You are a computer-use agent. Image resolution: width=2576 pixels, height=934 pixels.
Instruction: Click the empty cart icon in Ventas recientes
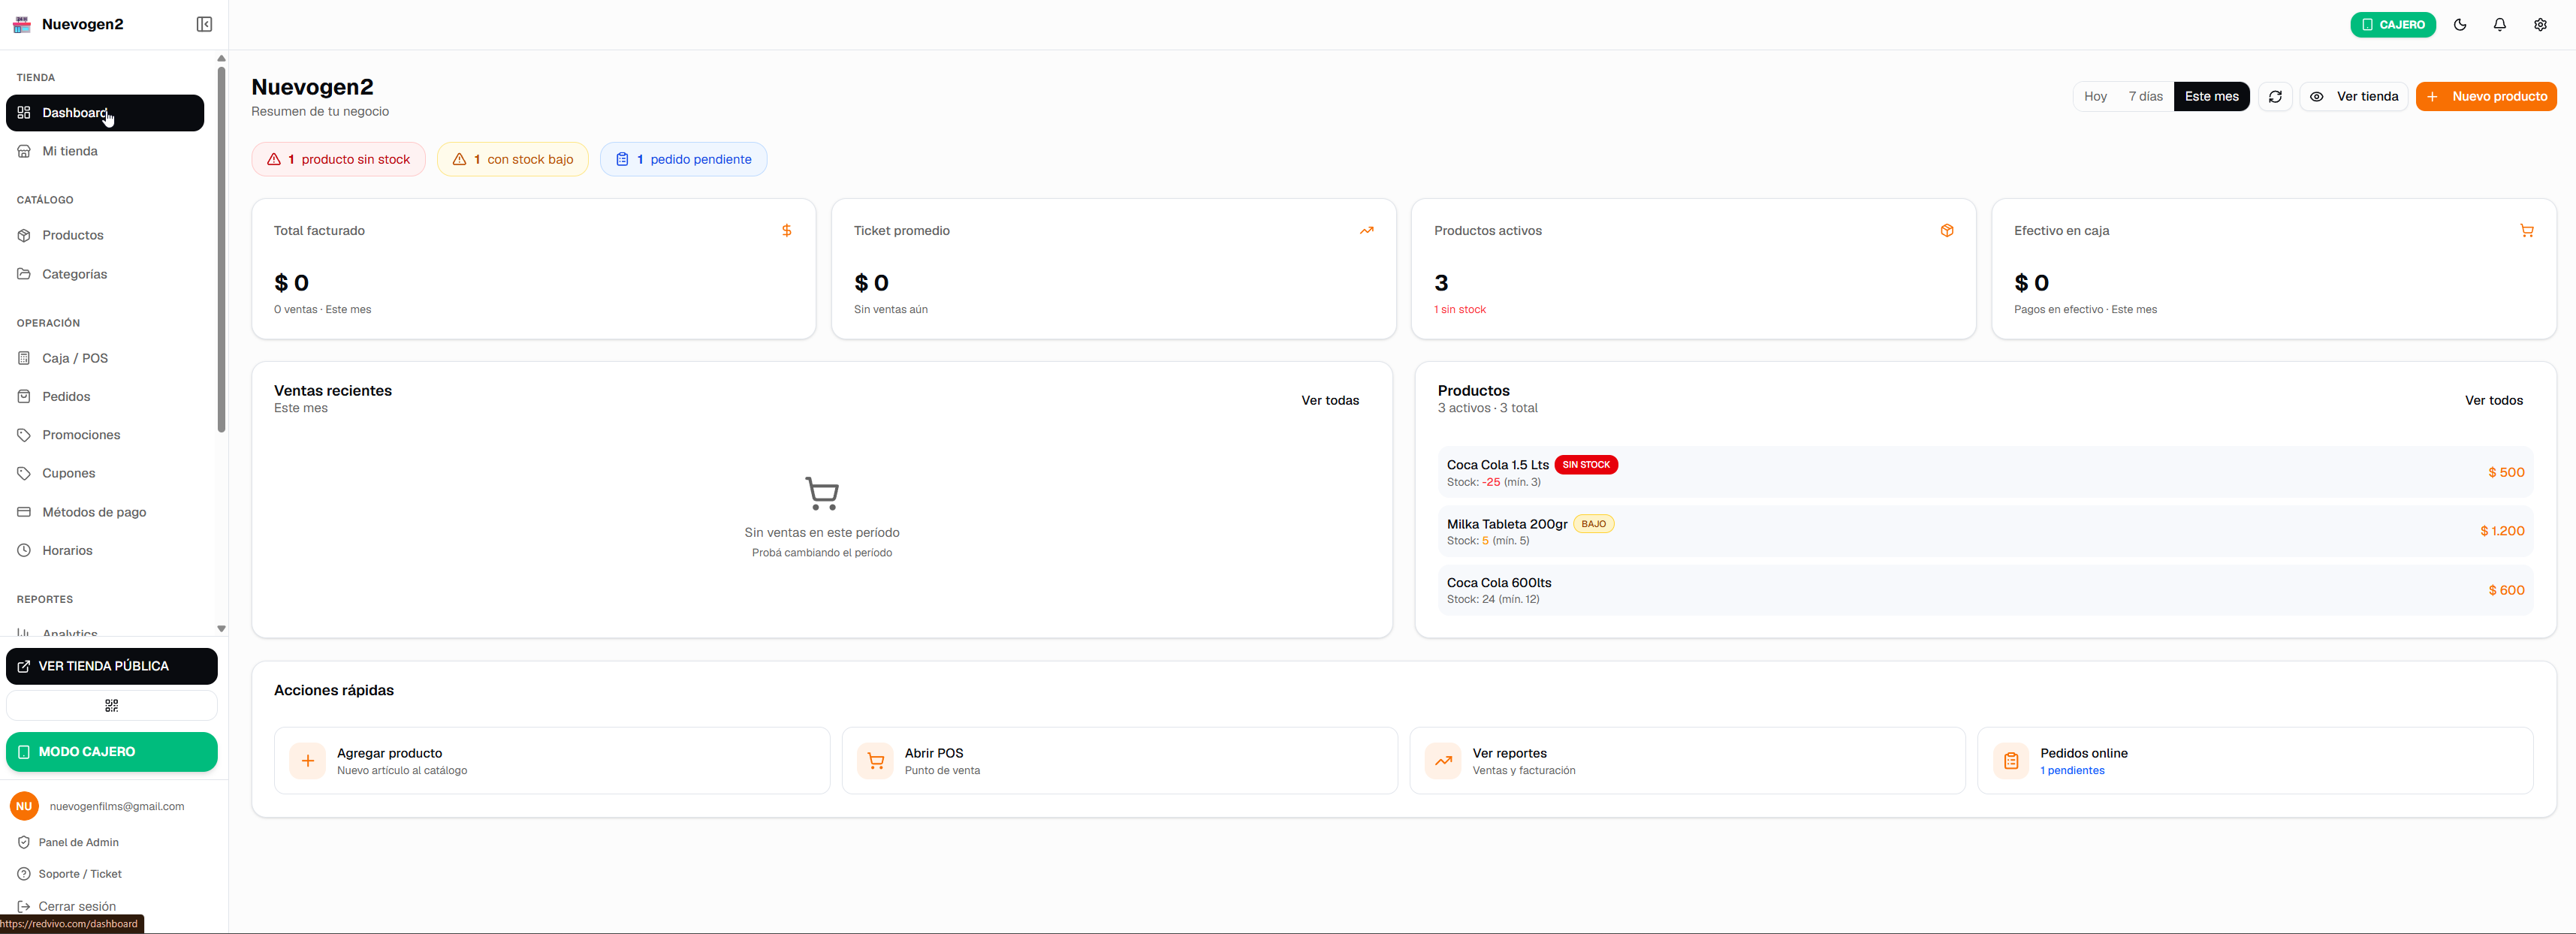tap(822, 493)
